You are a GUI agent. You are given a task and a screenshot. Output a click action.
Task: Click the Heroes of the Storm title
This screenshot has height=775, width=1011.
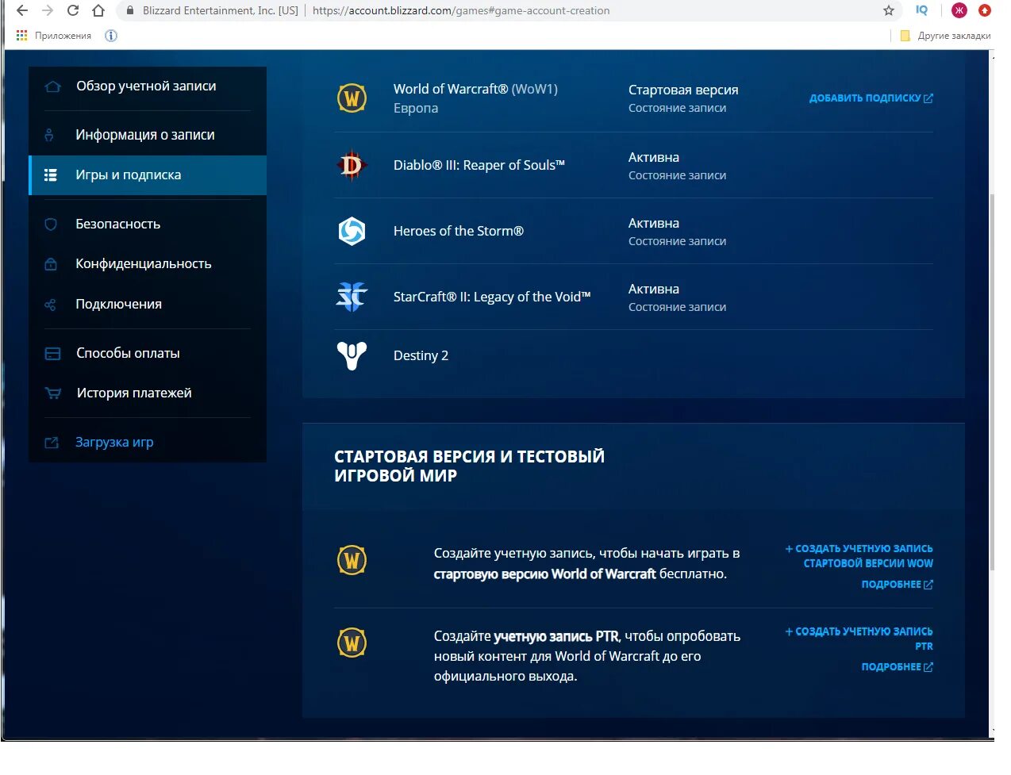click(x=459, y=231)
